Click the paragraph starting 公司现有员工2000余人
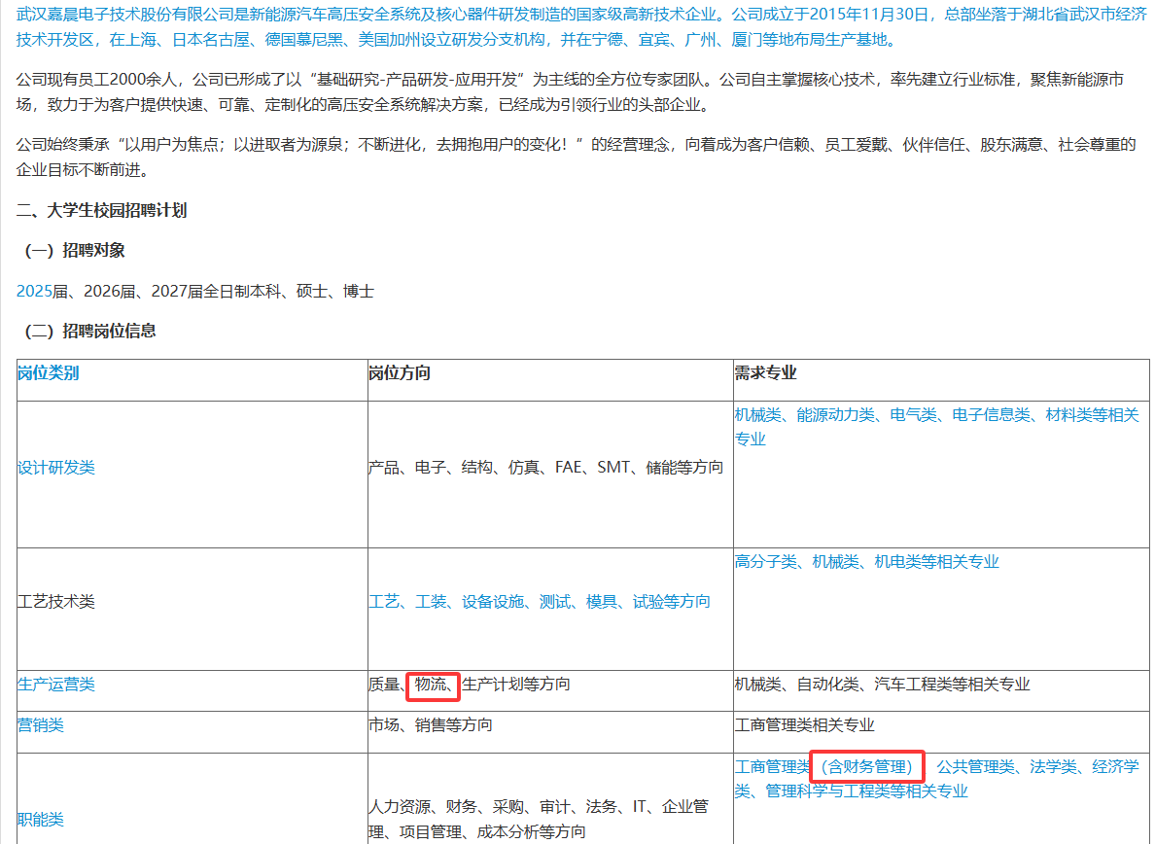The image size is (1155, 844). click(x=570, y=92)
